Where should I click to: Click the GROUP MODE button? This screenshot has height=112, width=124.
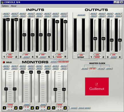(84, 108)
